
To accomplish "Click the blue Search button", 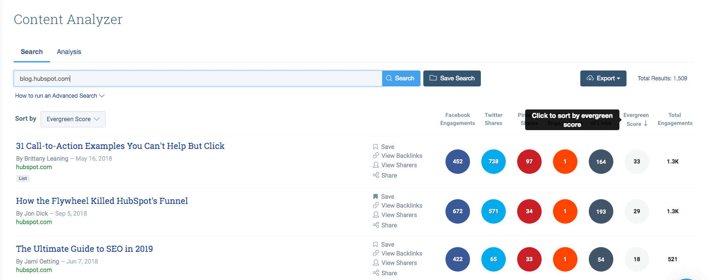I will click(401, 78).
